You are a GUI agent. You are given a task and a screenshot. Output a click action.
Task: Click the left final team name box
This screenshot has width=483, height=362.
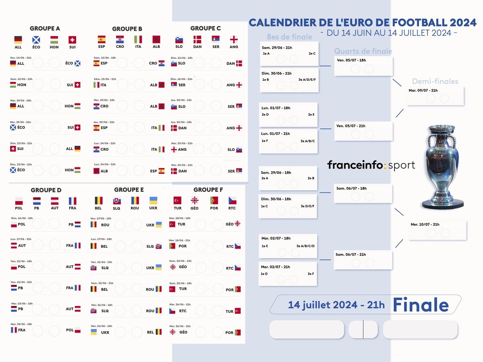pyautogui.click(x=307, y=329)
